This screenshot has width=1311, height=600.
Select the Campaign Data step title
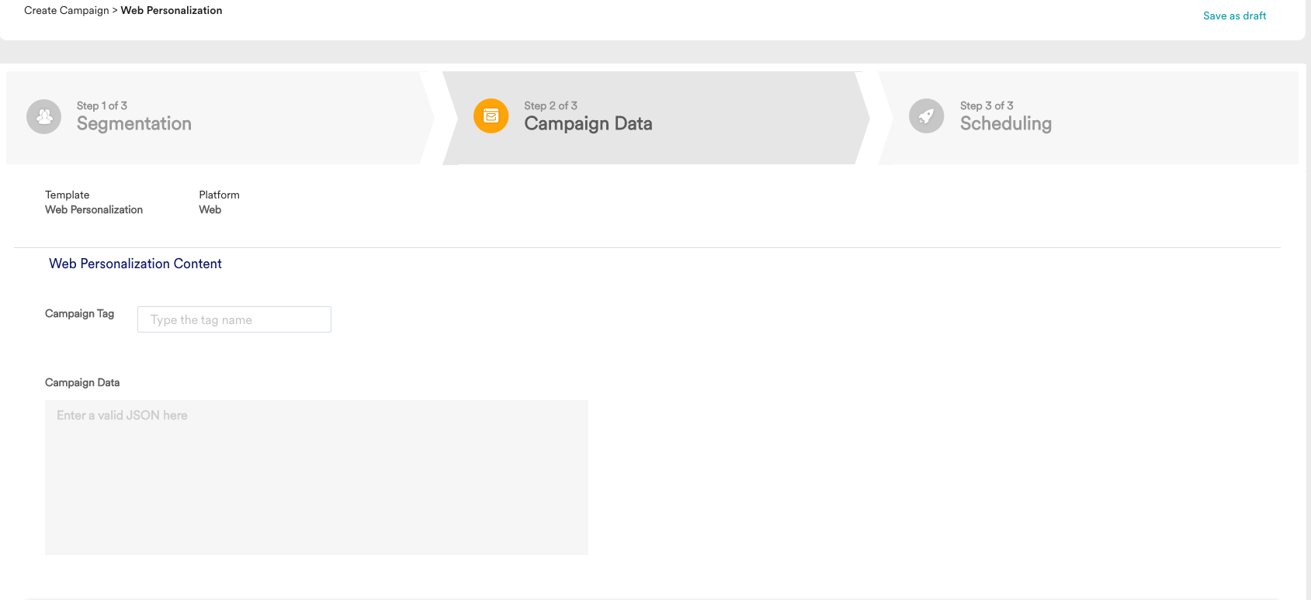(588, 124)
